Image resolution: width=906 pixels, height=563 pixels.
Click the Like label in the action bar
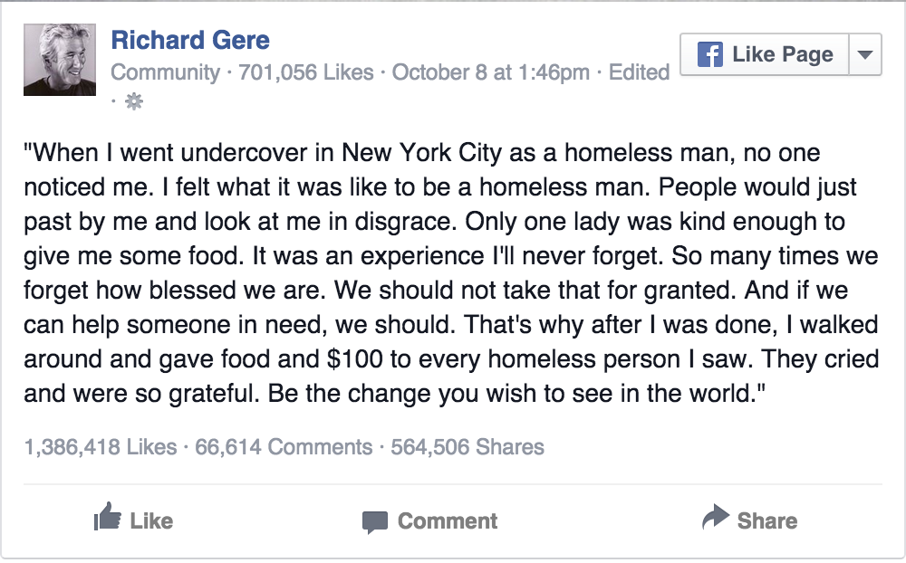pos(151,520)
